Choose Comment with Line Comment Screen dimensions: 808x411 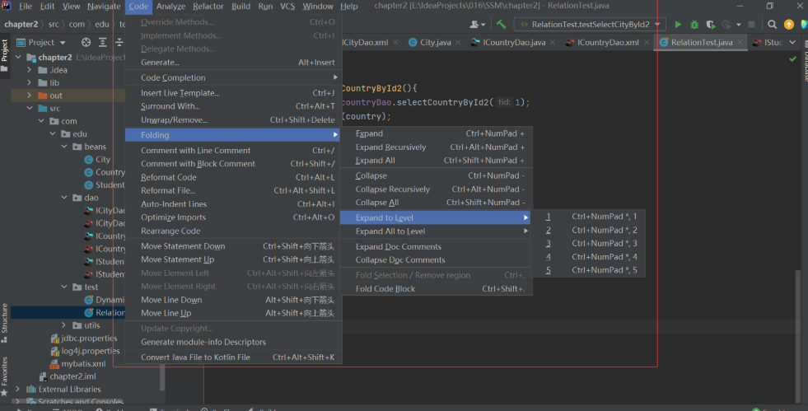point(233,151)
